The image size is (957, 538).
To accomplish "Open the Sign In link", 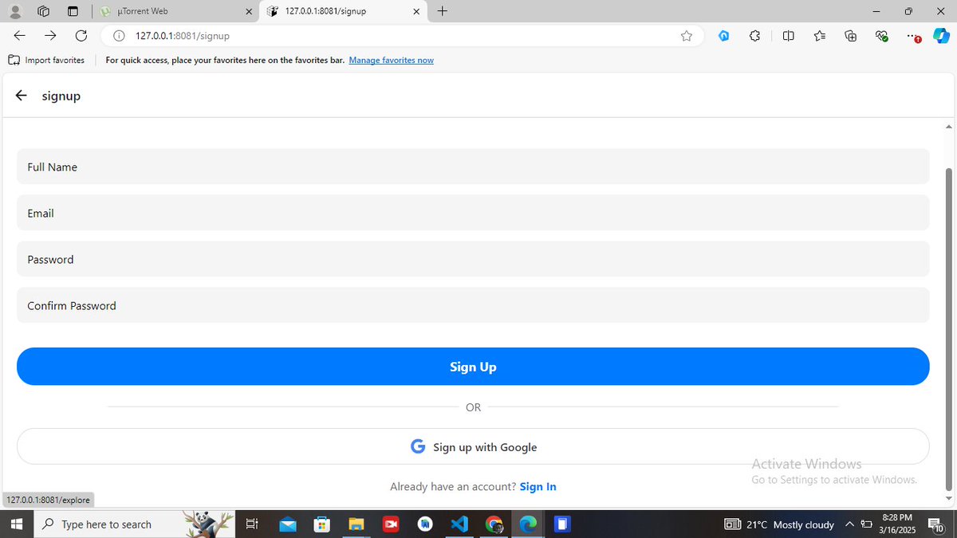I will click(538, 486).
